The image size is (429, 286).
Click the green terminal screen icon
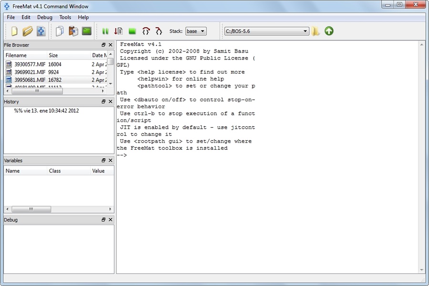[x=87, y=31]
